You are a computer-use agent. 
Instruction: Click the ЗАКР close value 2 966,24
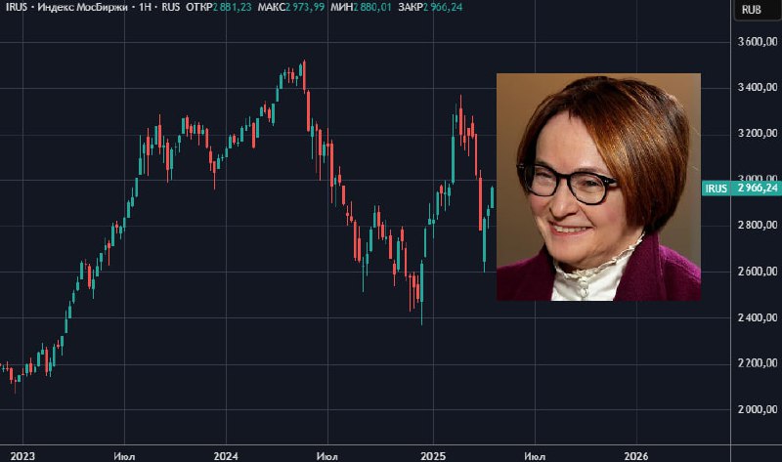click(443, 8)
